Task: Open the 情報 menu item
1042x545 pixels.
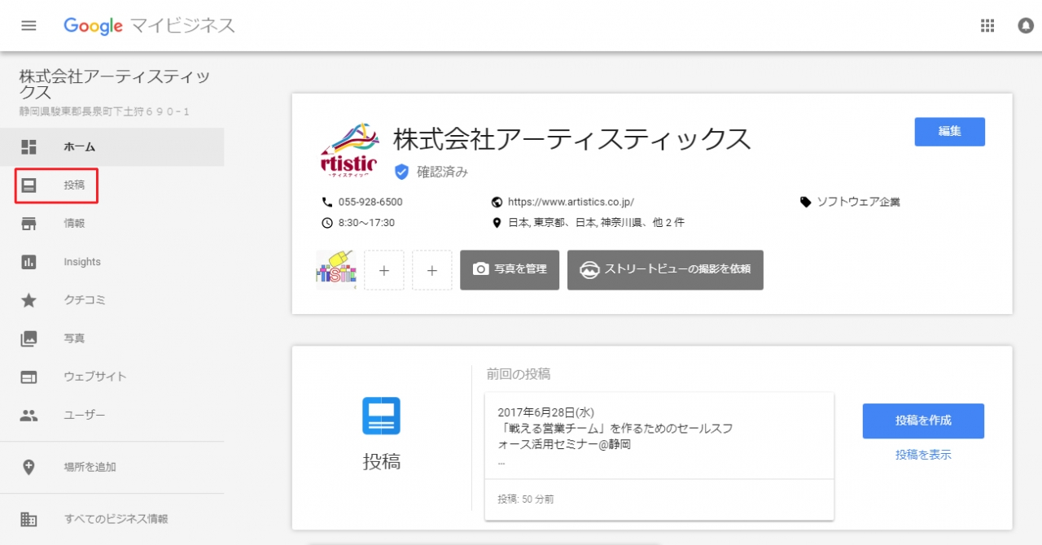Action: (112, 224)
